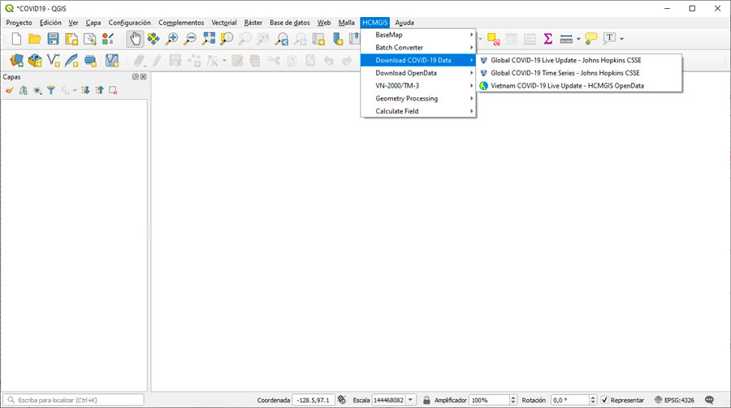The image size is (731, 408).
Task: Open manage map themes eye icon
Action: tap(37, 90)
